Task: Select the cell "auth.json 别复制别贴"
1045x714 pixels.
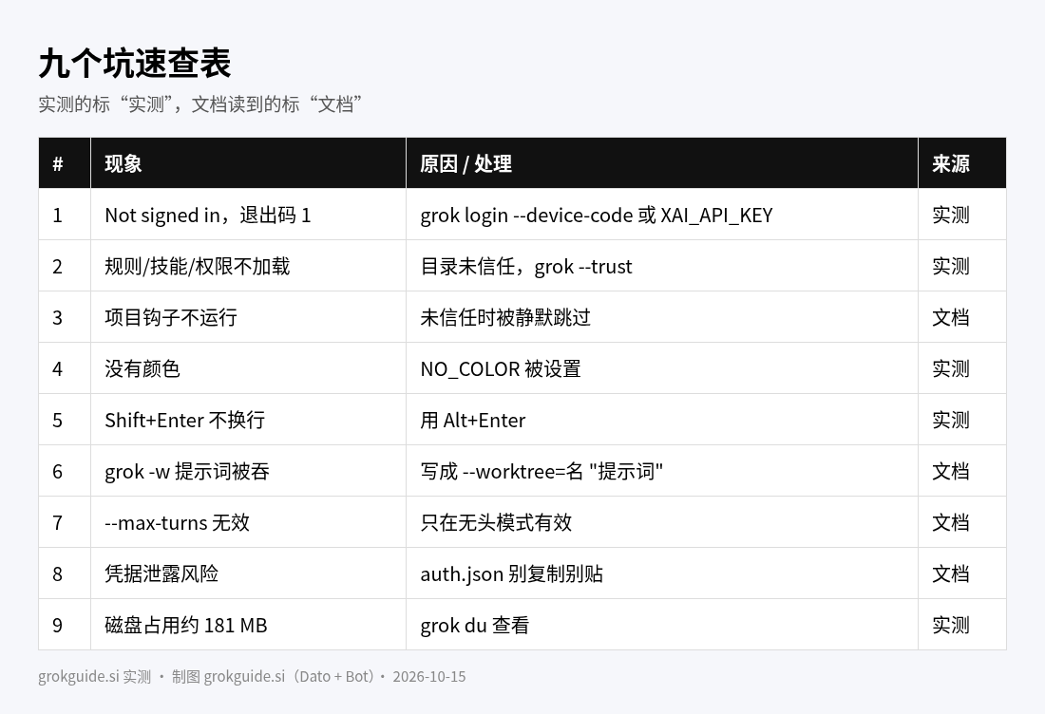Action: [x=662, y=573]
